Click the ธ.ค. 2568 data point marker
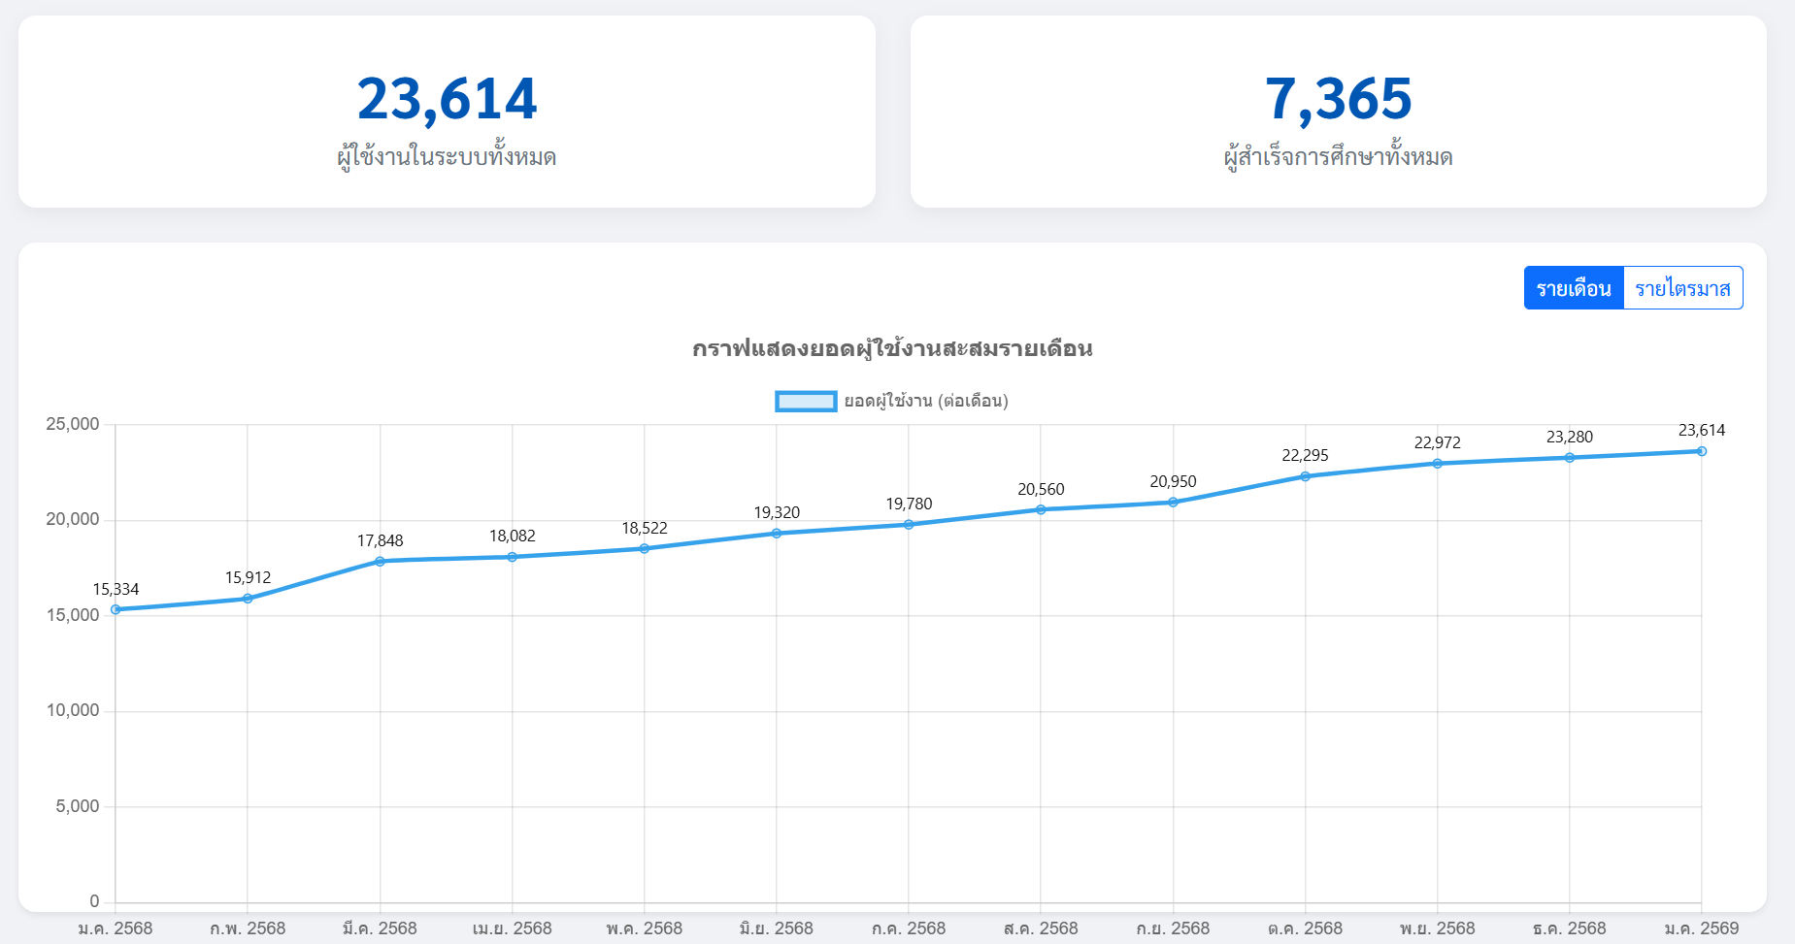The height and width of the screenshot is (944, 1795). pos(1569,458)
